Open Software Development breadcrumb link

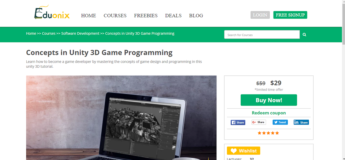pyautogui.click(x=80, y=33)
